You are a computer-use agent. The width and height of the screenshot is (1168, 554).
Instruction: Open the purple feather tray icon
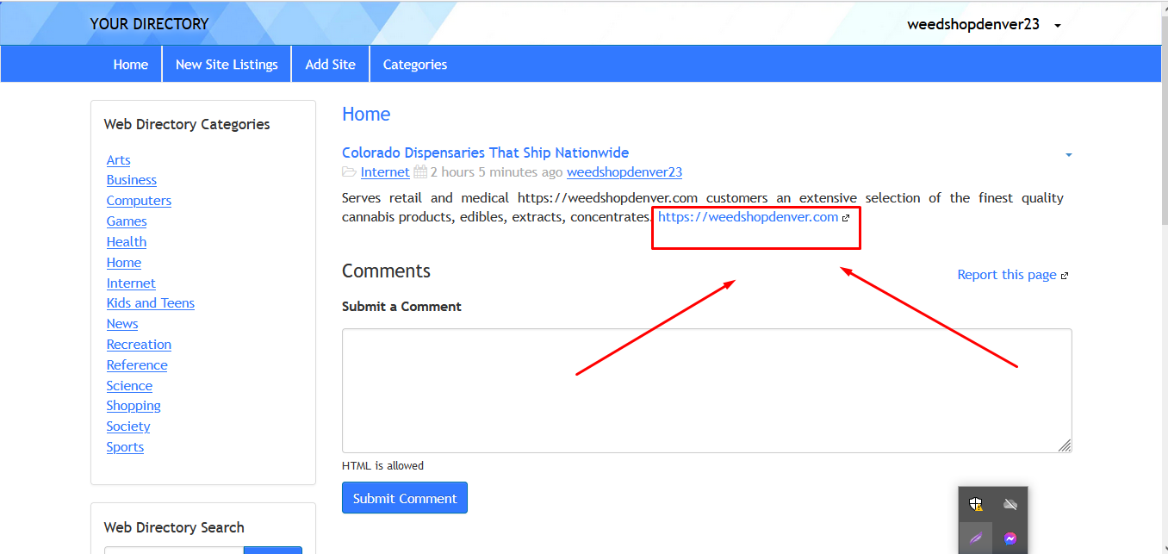(976, 538)
